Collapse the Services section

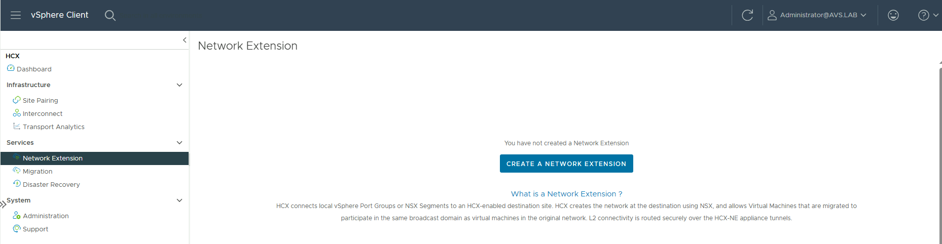click(x=179, y=143)
